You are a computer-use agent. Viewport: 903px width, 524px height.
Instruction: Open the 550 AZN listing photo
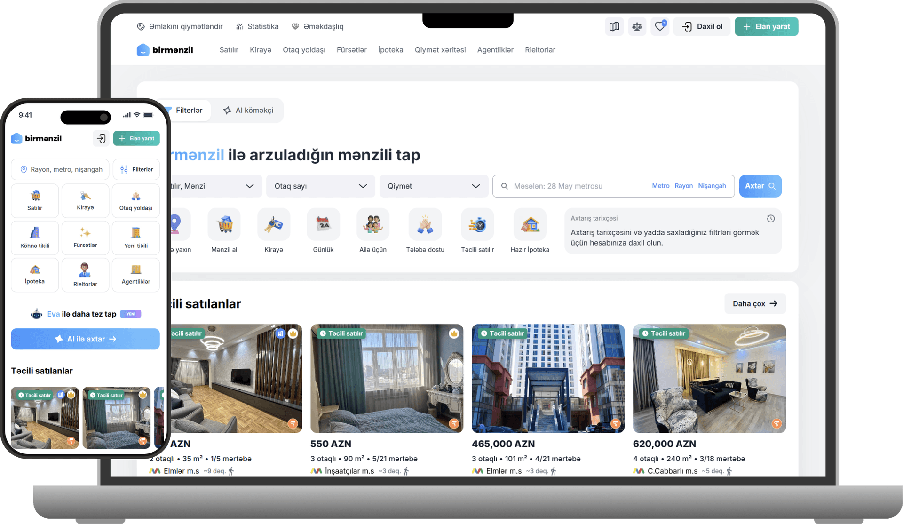(387, 379)
